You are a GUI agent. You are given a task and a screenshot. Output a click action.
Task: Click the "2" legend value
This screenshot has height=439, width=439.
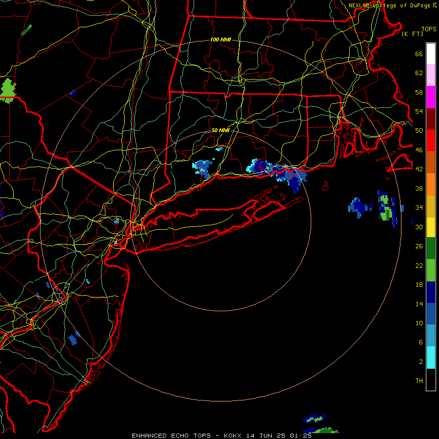click(421, 362)
